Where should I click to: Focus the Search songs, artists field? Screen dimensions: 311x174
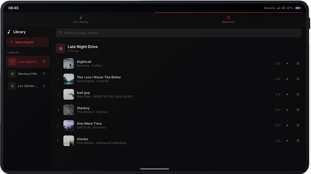(x=178, y=33)
